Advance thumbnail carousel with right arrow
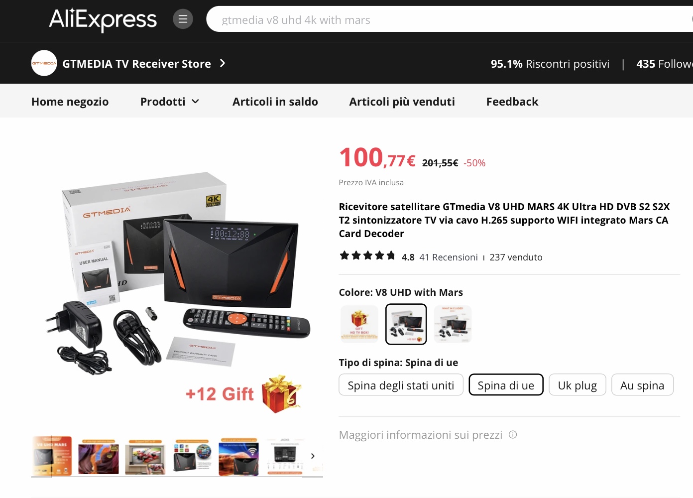The image size is (693, 498). (313, 456)
